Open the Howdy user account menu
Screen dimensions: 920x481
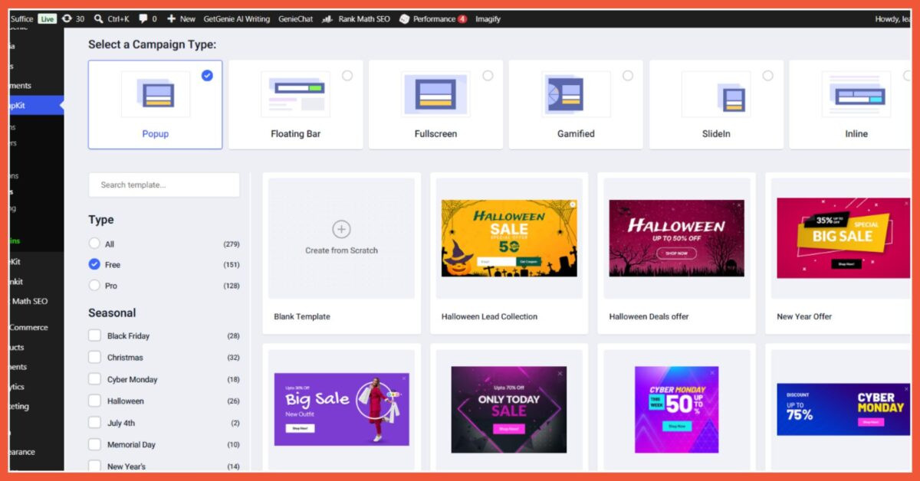[x=892, y=18]
